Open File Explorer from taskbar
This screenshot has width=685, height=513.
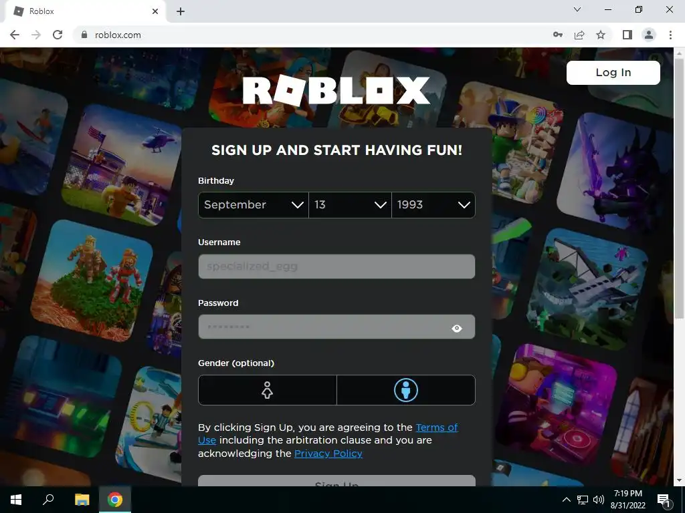coord(82,500)
